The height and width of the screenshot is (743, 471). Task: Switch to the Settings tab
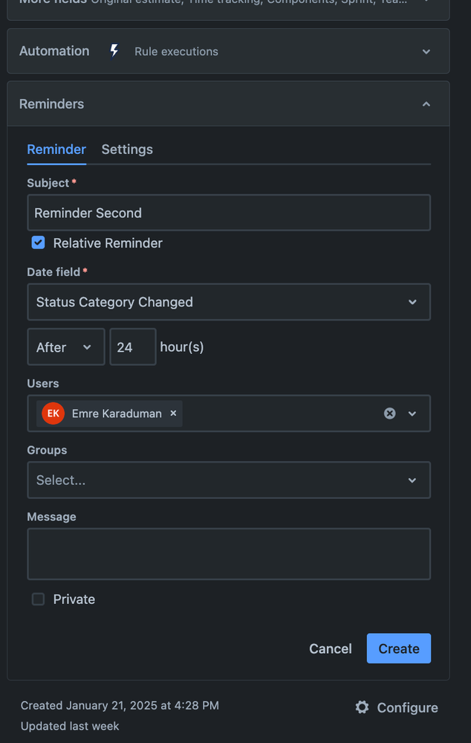(127, 149)
